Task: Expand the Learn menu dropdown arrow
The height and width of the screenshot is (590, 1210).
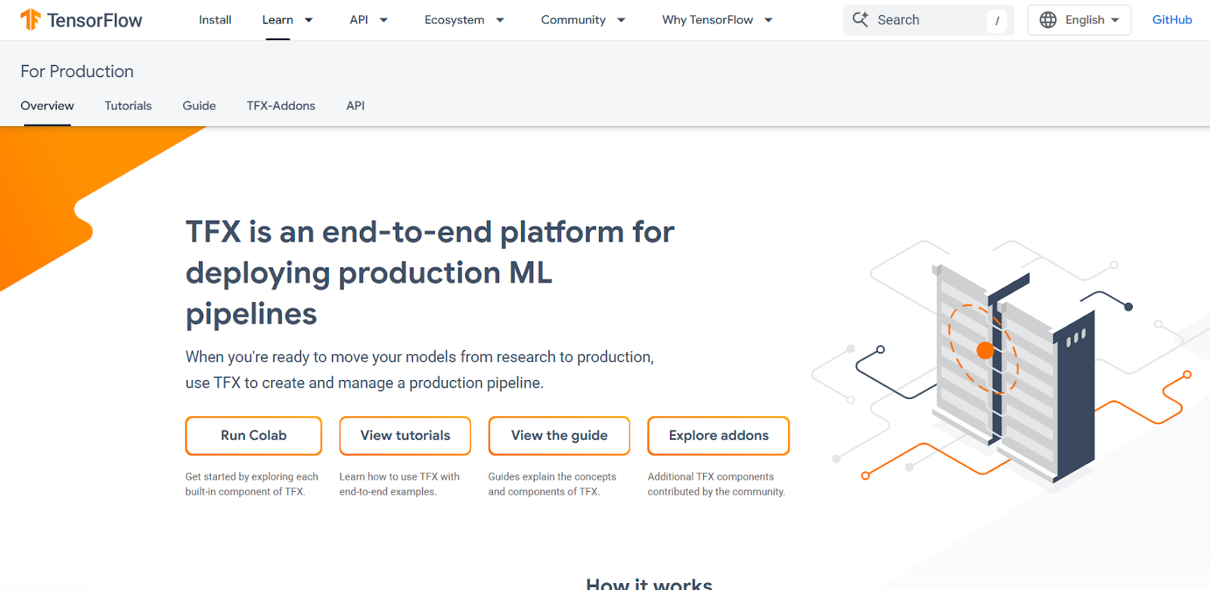Action: tap(309, 20)
